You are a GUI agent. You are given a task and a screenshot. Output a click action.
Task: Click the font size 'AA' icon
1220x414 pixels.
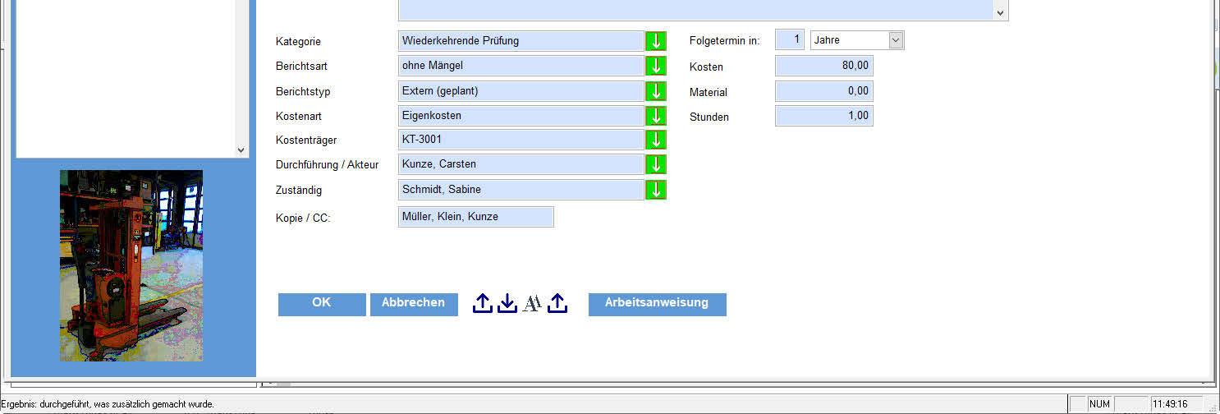[x=532, y=304]
